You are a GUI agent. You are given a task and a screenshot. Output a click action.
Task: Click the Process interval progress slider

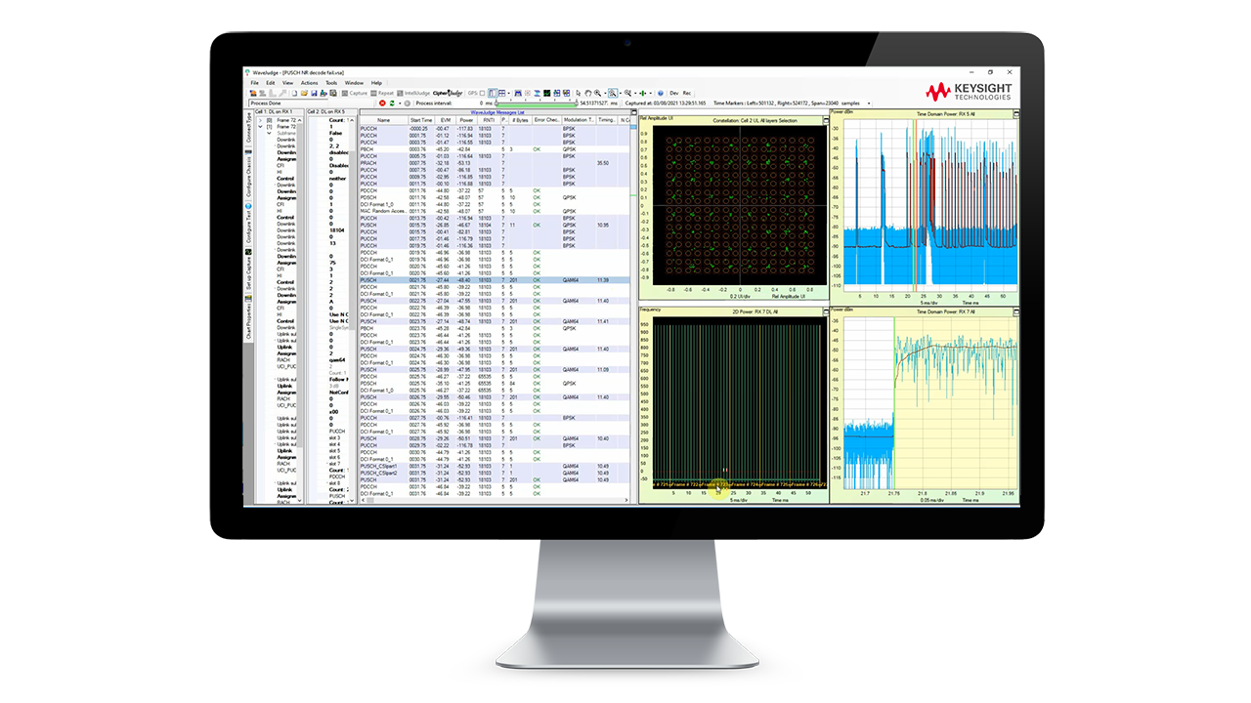pyautogui.click(x=536, y=103)
